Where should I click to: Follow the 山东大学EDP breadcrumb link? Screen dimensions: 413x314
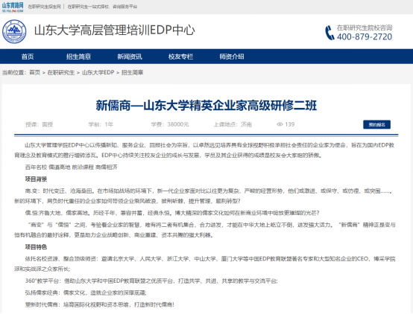[98, 72]
